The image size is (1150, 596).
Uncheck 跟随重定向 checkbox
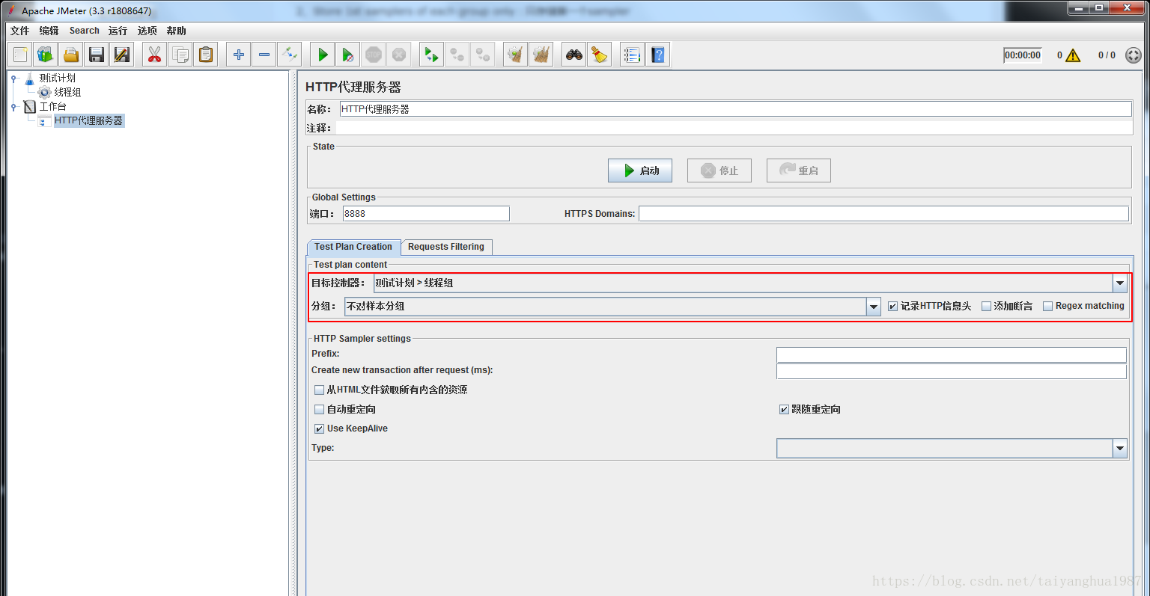click(x=784, y=410)
